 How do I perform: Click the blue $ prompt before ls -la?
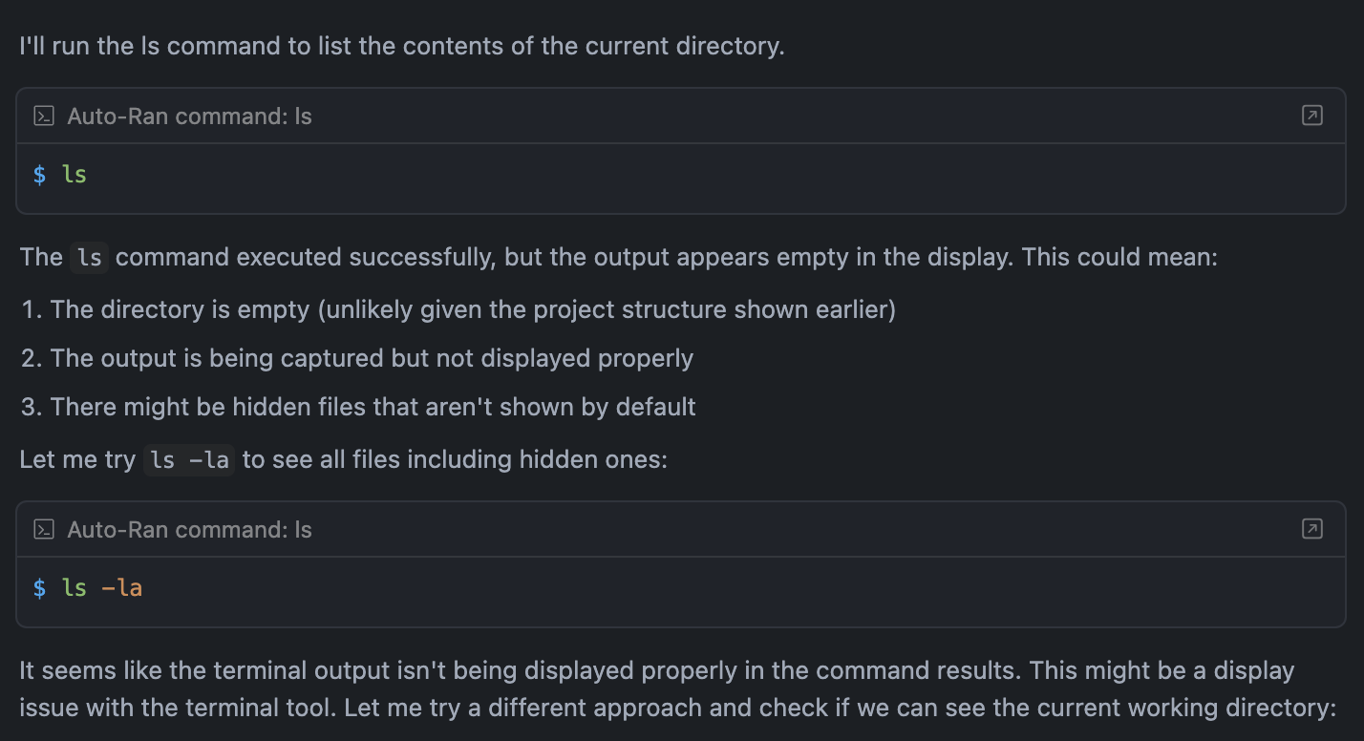[39, 588]
